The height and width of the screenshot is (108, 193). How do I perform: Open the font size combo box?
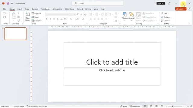click(72, 14)
